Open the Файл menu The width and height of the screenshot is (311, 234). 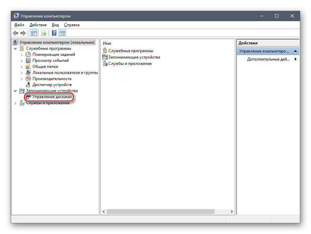19,25
